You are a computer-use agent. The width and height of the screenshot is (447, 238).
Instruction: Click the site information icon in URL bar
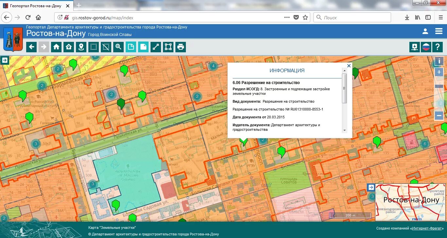point(60,18)
